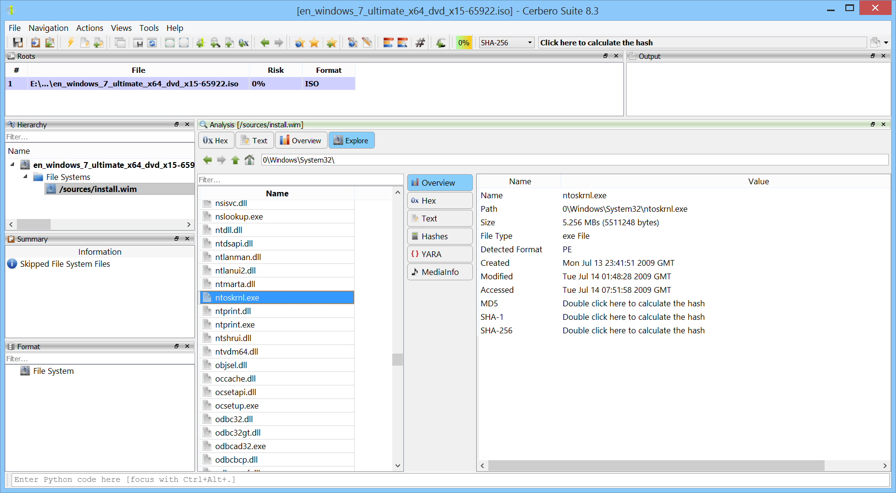The height and width of the screenshot is (493, 896).
Task: Open the Views menu
Action: [x=121, y=28]
